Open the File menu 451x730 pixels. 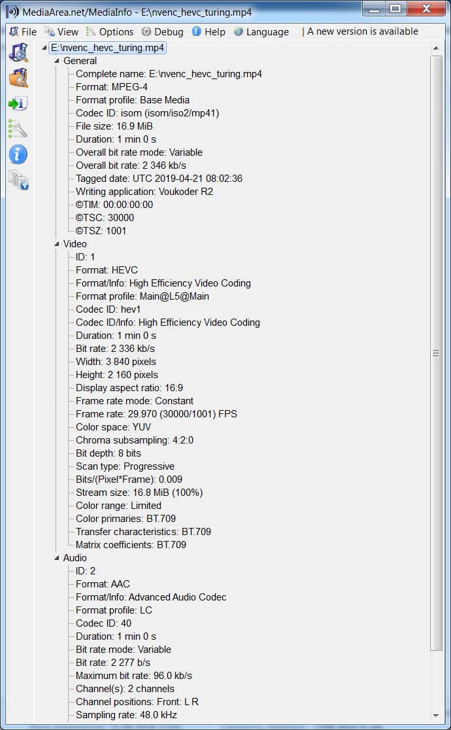click(23, 31)
